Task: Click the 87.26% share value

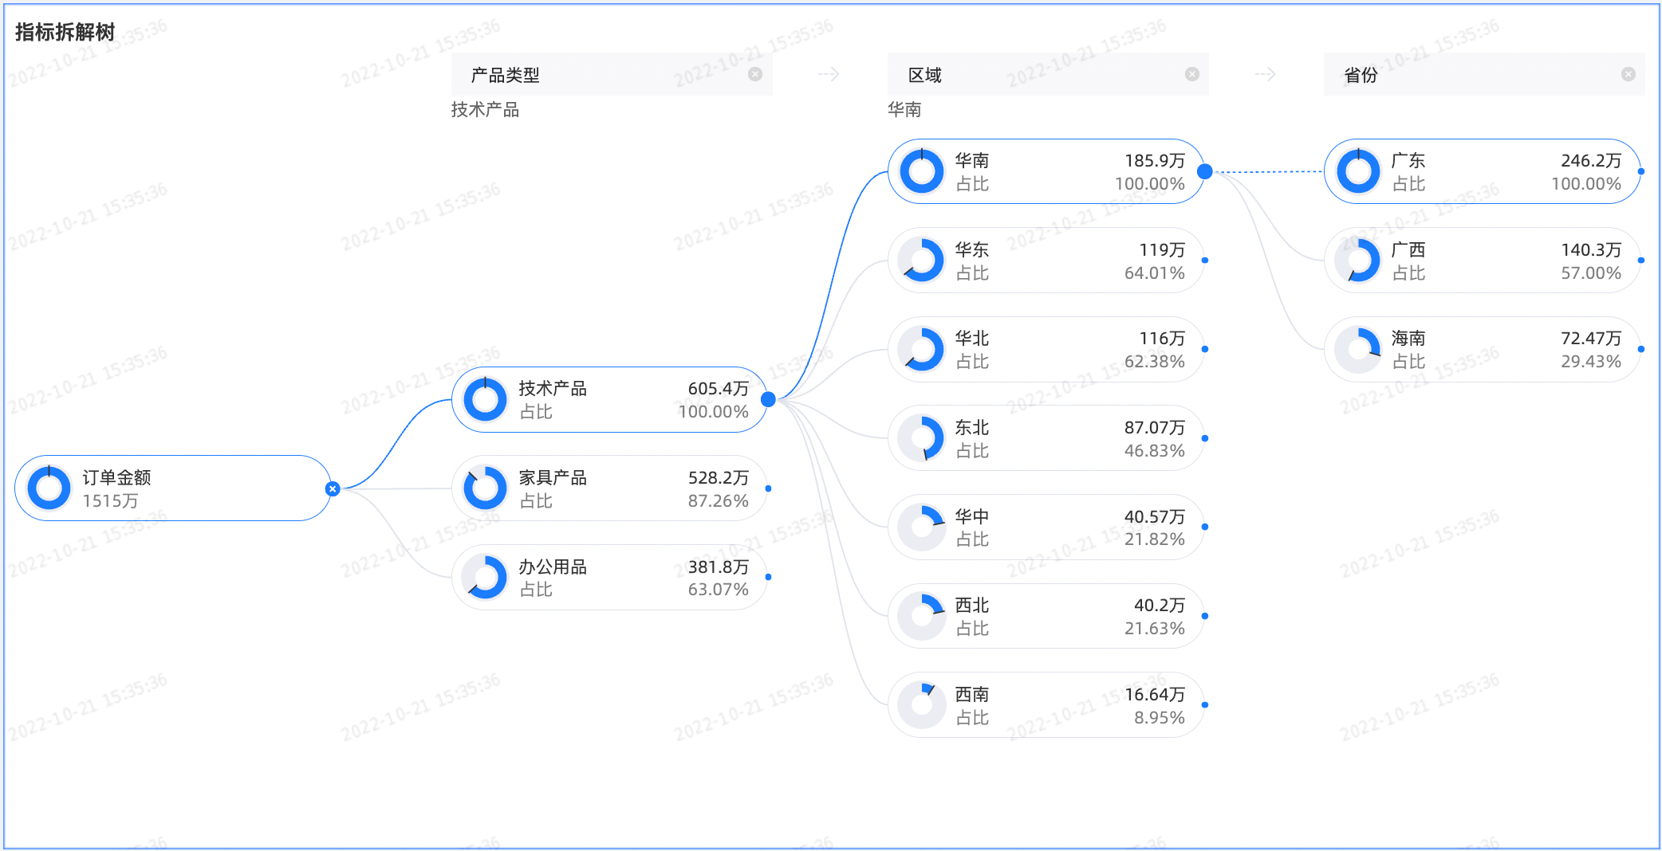Action: click(718, 501)
